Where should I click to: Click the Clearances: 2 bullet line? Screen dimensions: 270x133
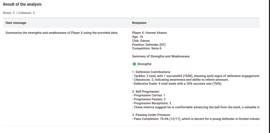(x=180, y=80)
